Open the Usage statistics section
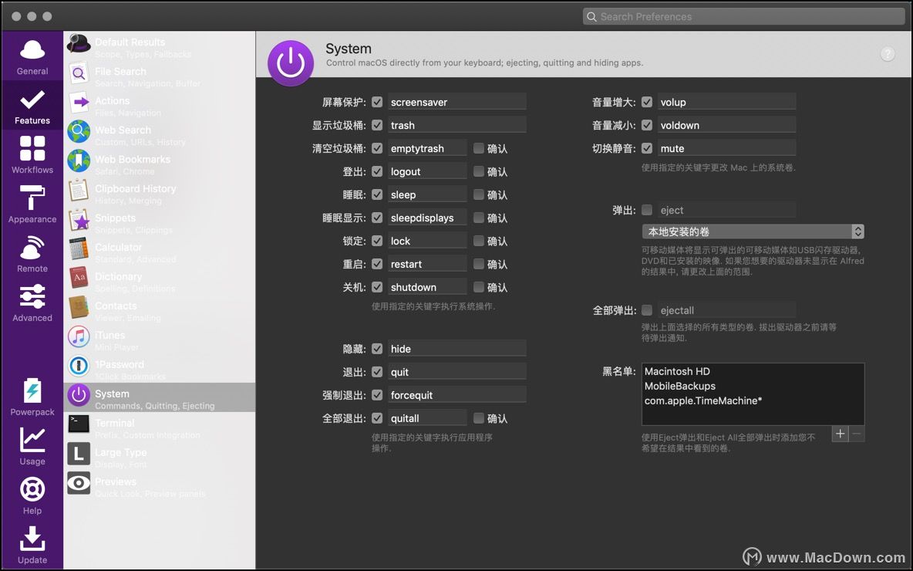Image resolution: width=913 pixels, height=571 pixels. pyautogui.click(x=32, y=446)
